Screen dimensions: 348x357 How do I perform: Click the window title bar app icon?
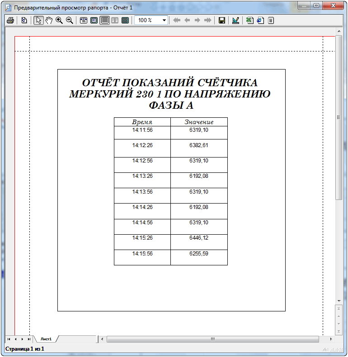coord(8,8)
